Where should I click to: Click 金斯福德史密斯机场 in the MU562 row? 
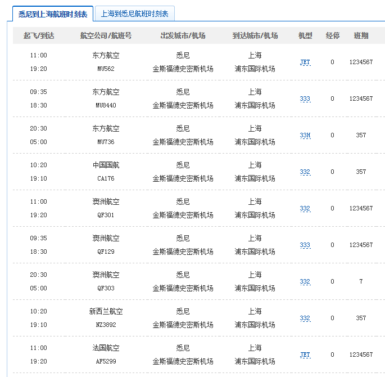tap(183, 69)
